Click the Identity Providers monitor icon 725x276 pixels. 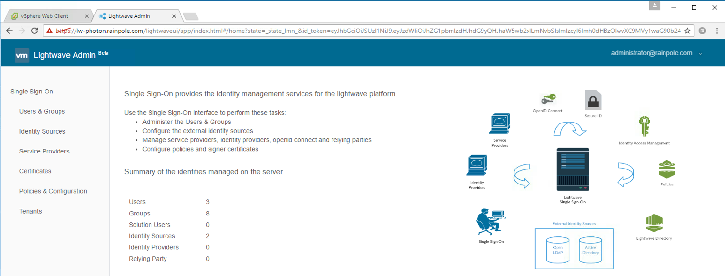tap(477, 167)
